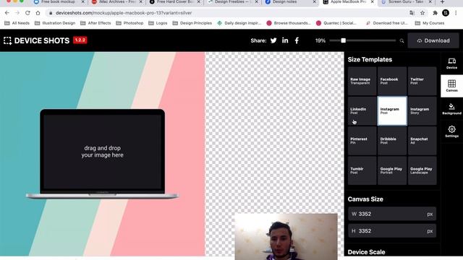Go forward in browser history
This screenshot has width=463, height=260.
click(x=17, y=13)
